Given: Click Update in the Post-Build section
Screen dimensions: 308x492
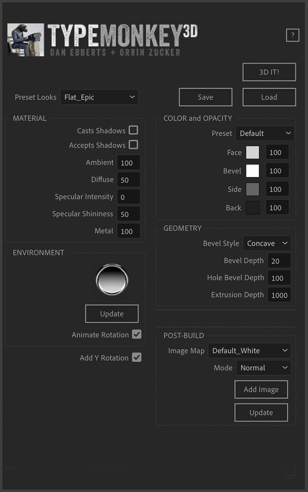Looking at the screenshot, I should pyautogui.click(x=261, y=412).
